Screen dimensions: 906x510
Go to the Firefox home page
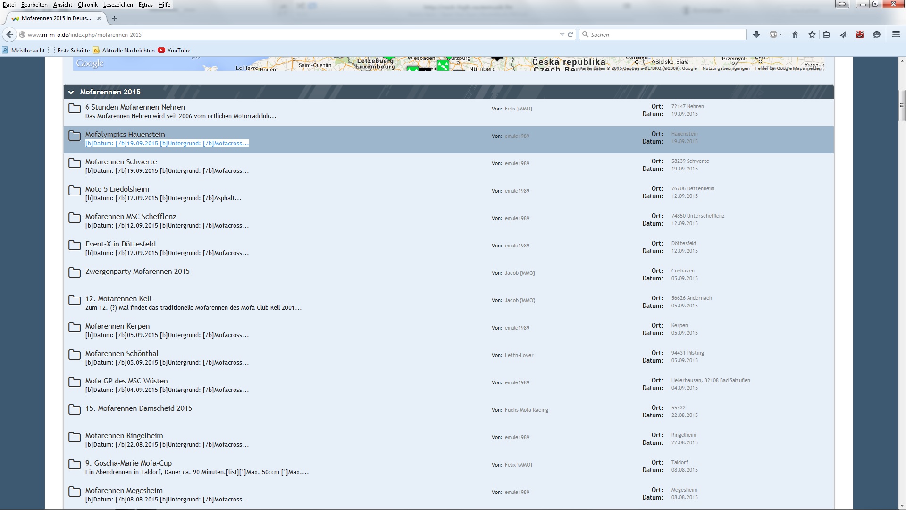[795, 34]
